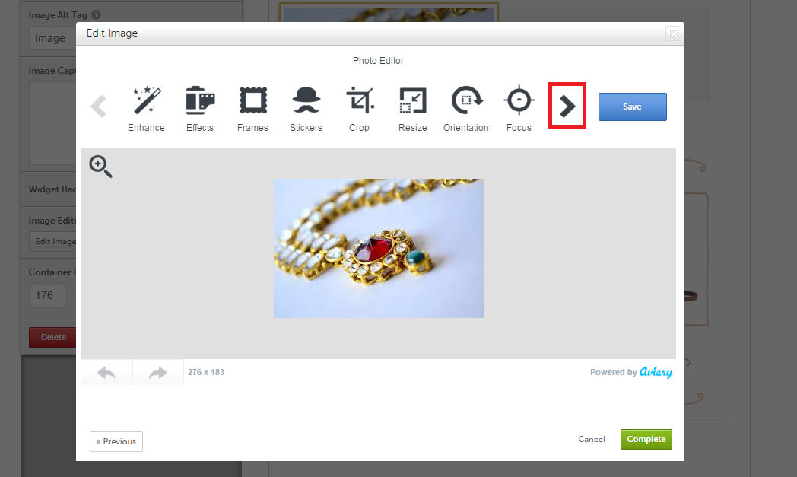Screen dimensions: 797x477
Task: Click the jewelry photo preview
Action: (378, 248)
